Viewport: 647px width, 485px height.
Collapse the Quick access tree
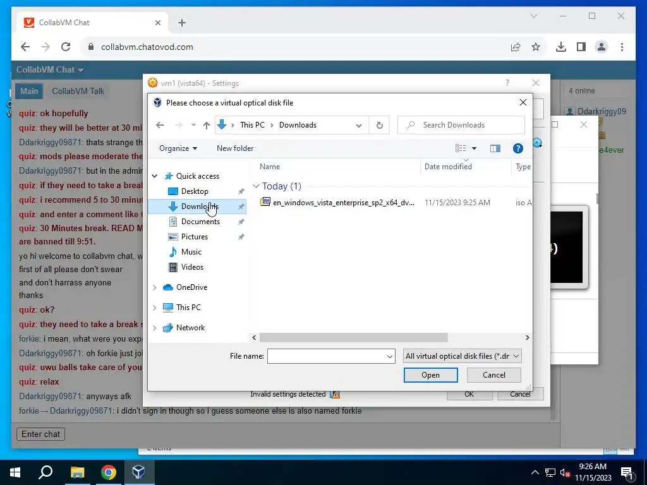click(x=155, y=176)
